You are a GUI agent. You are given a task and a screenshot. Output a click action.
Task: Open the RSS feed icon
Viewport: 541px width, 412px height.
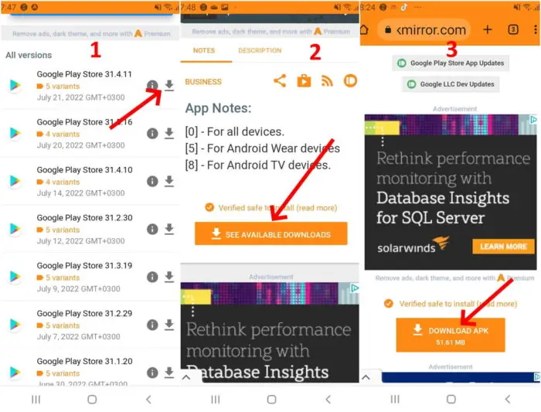pyautogui.click(x=327, y=81)
